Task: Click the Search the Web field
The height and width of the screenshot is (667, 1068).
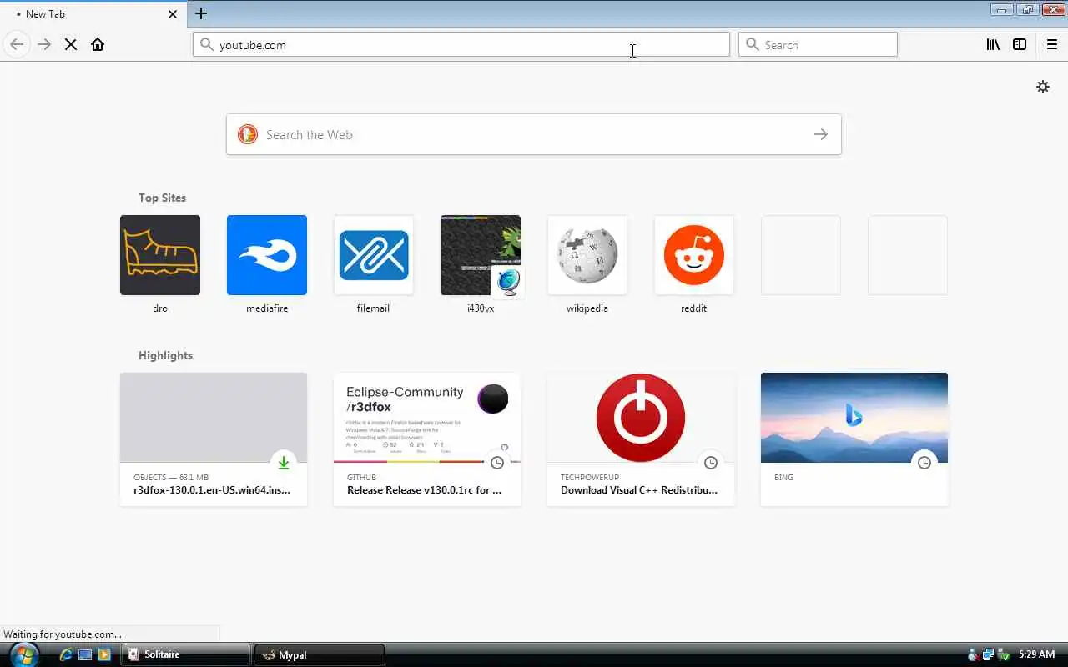Action: pyautogui.click(x=534, y=134)
